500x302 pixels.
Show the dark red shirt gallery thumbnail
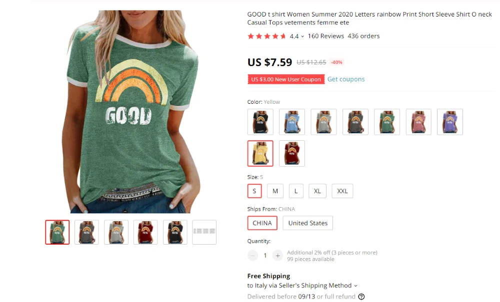pos(145,232)
